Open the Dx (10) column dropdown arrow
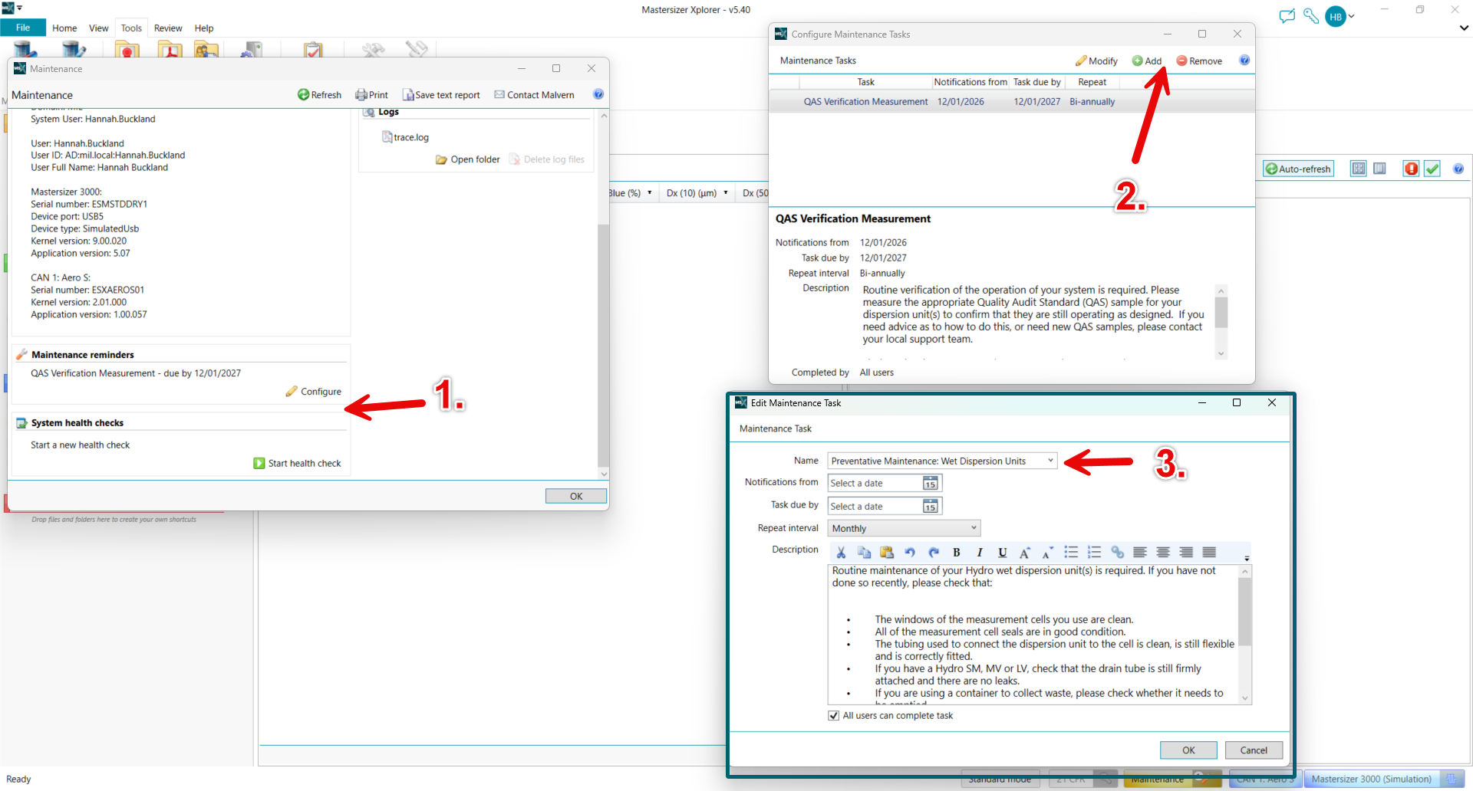The image size is (1473, 791). (x=726, y=193)
